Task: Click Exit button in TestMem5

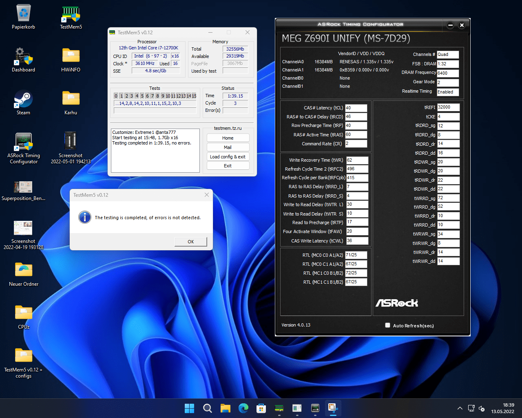Action: pos(228,166)
